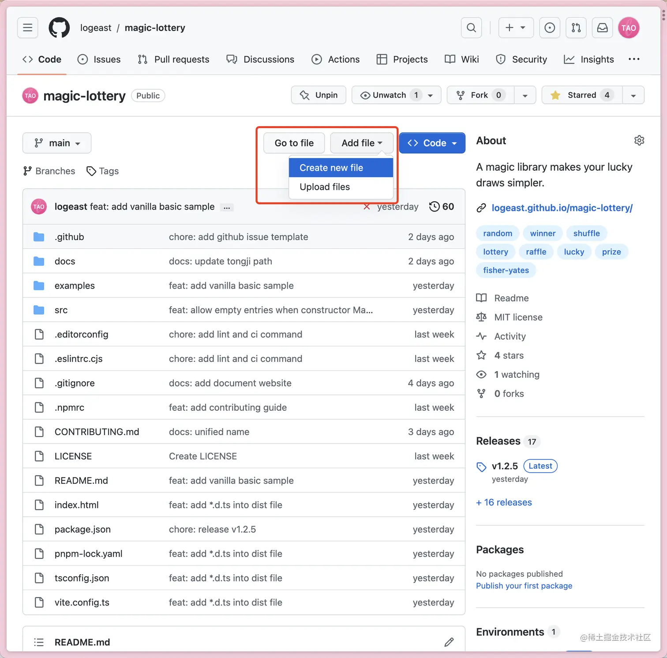The image size is (667, 658).
Task: Open the main branch selector
Action: pos(57,143)
